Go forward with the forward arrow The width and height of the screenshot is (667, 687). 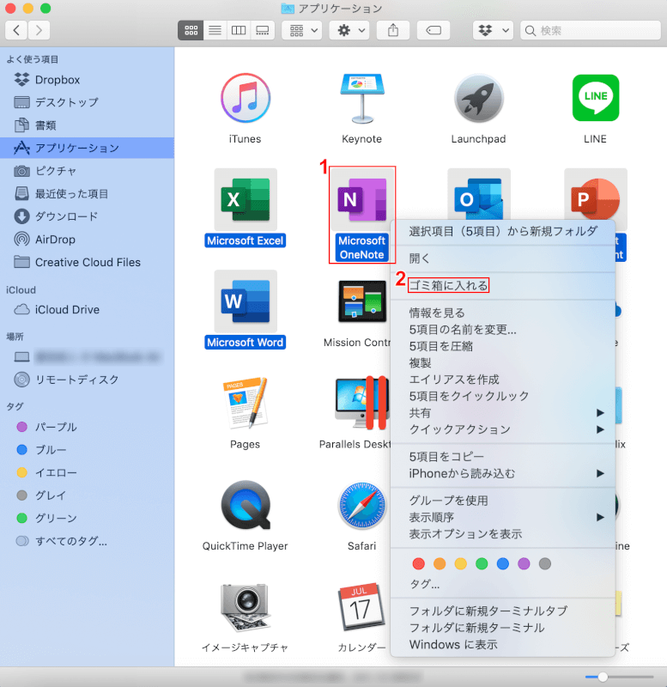39,30
